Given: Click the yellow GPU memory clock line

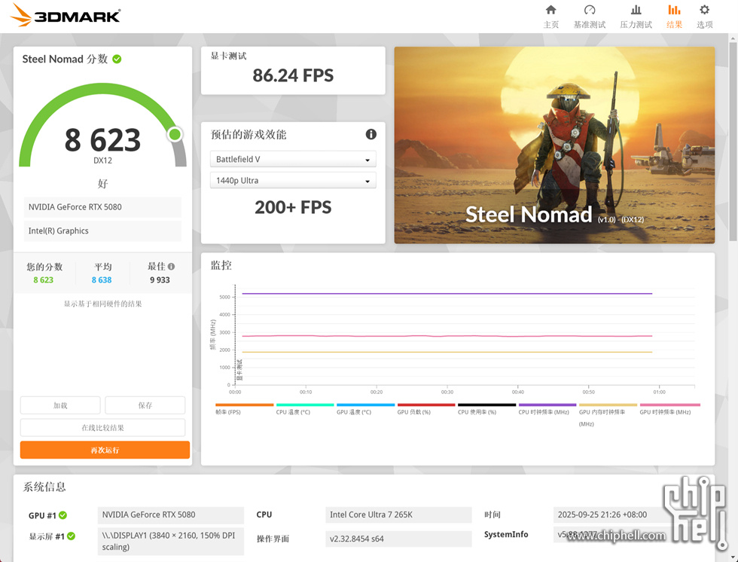Looking at the screenshot, I should (447, 352).
